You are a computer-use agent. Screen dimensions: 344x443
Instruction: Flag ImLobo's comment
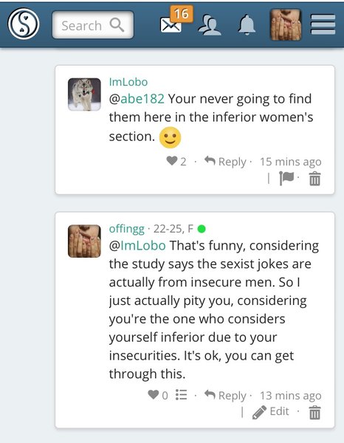click(x=286, y=178)
